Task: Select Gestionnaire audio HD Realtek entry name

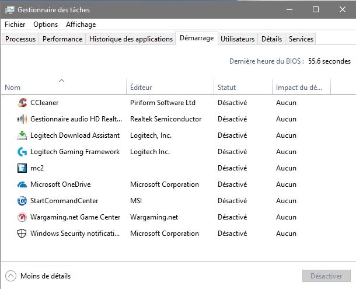Action: pos(76,119)
